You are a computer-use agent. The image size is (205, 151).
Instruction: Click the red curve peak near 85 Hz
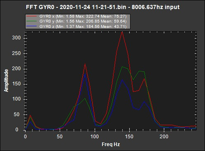coord(85,64)
